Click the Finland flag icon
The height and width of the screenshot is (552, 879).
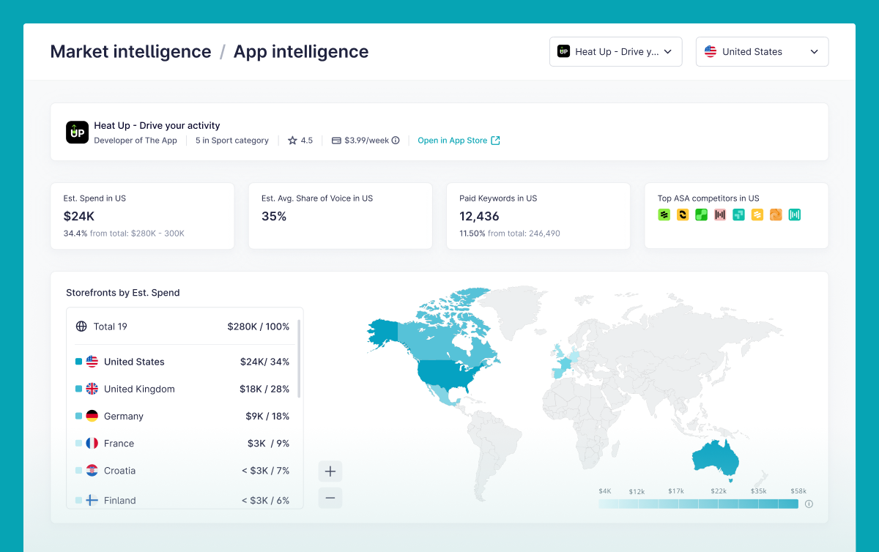pos(92,500)
